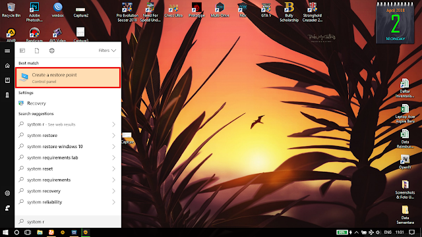Open the Action Center notifications icon
This screenshot has width=422, height=237.
pos(411,232)
